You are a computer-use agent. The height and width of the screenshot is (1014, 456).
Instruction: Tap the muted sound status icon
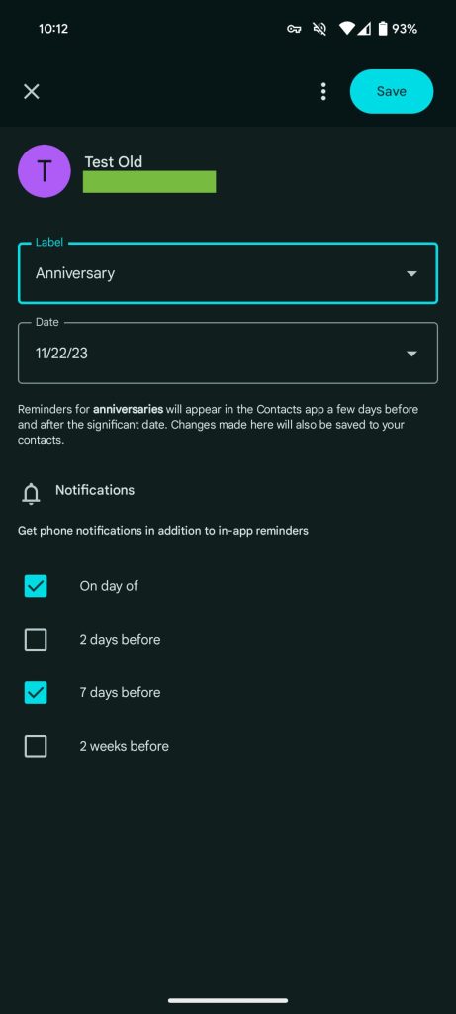pos(319,29)
